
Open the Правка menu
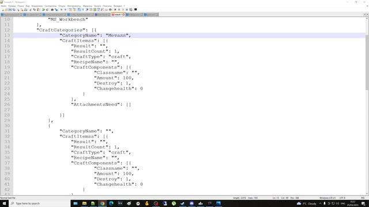point(12,6)
